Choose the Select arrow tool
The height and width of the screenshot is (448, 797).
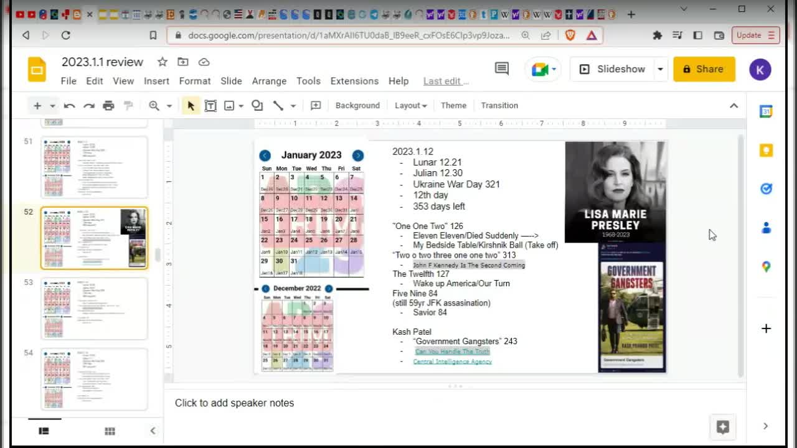coord(191,106)
